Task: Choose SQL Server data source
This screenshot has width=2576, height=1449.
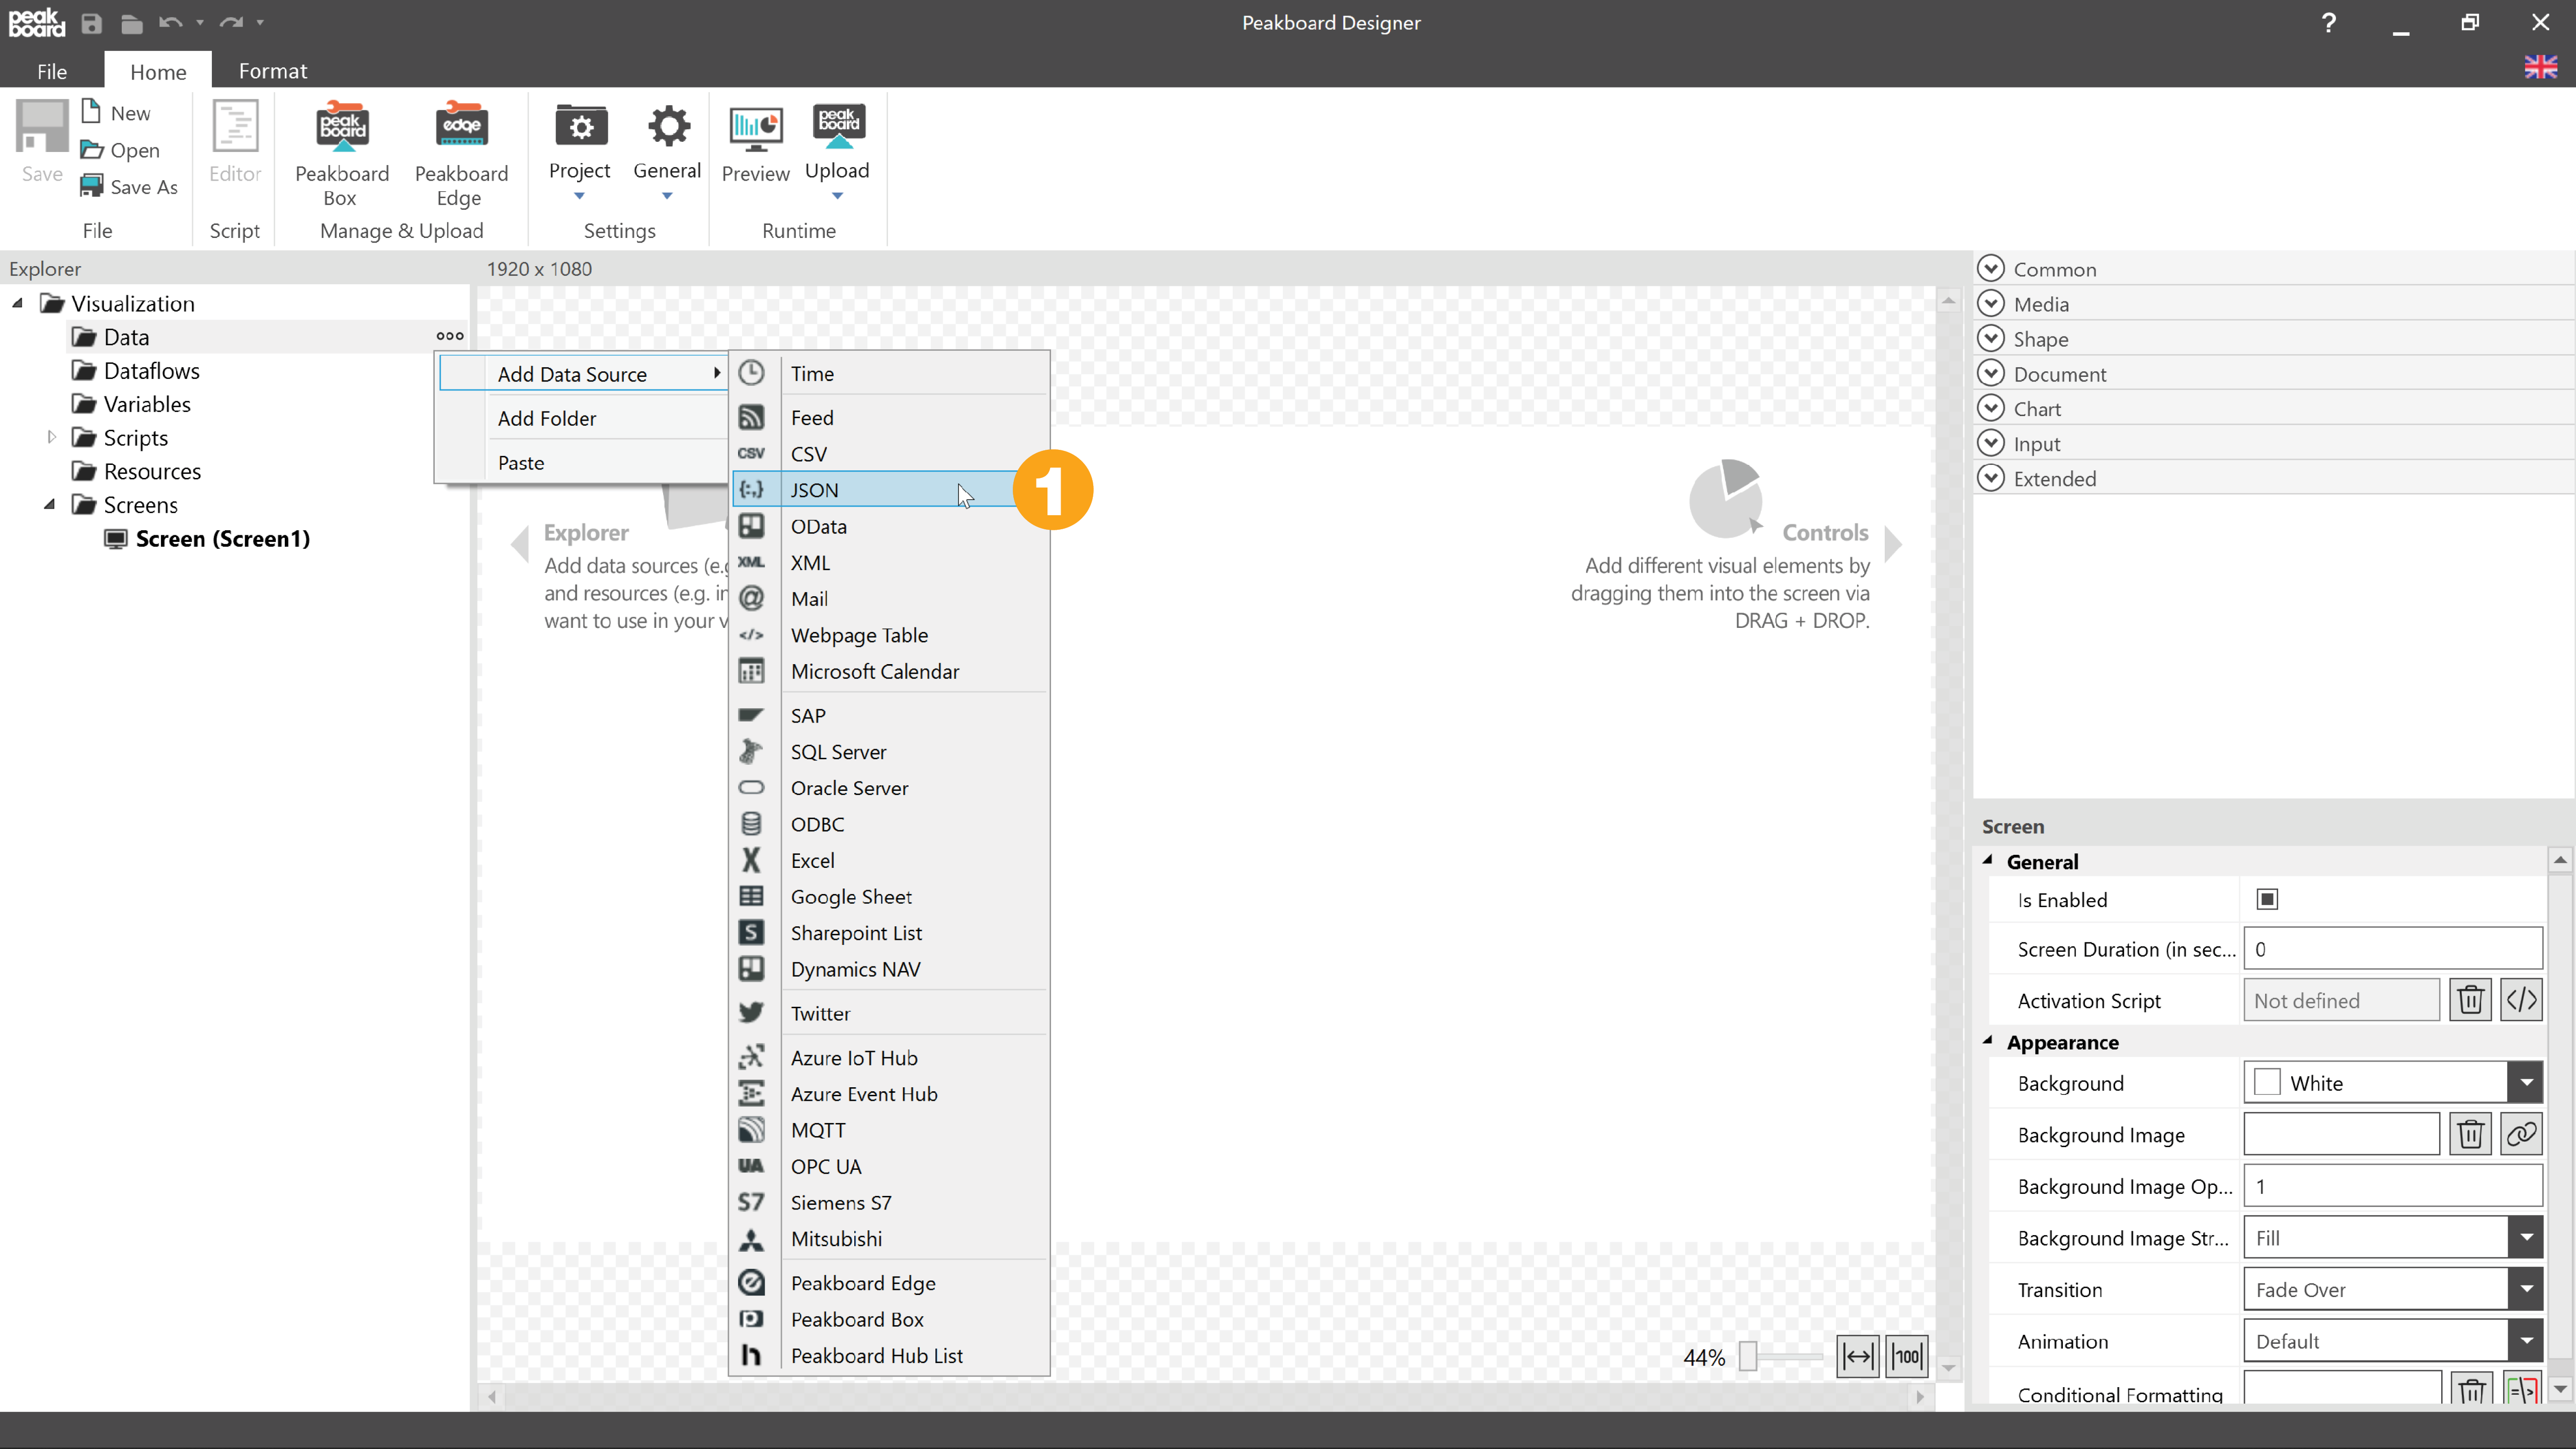Action: (890, 751)
